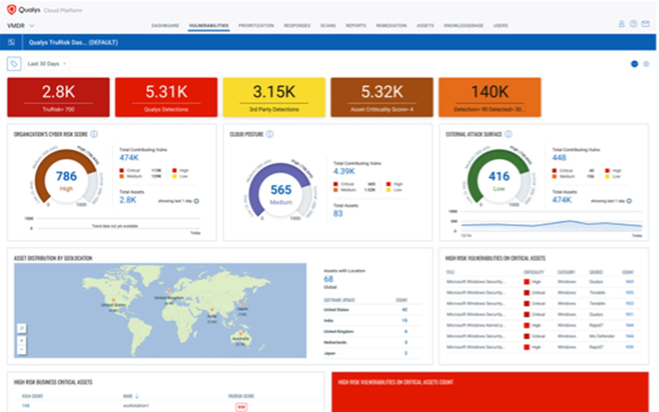Viewport: 659px width, 412px height.
Task: Click the 68 Assets with Location value
Action: click(328, 279)
